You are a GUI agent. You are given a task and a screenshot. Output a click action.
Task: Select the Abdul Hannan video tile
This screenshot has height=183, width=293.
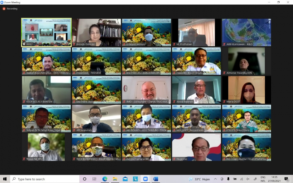point(196,90)
